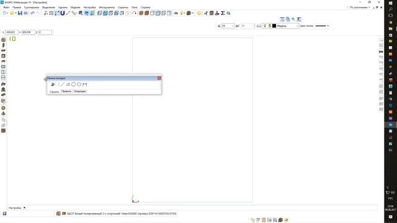Select the polygon tool in floating panel

79,84
